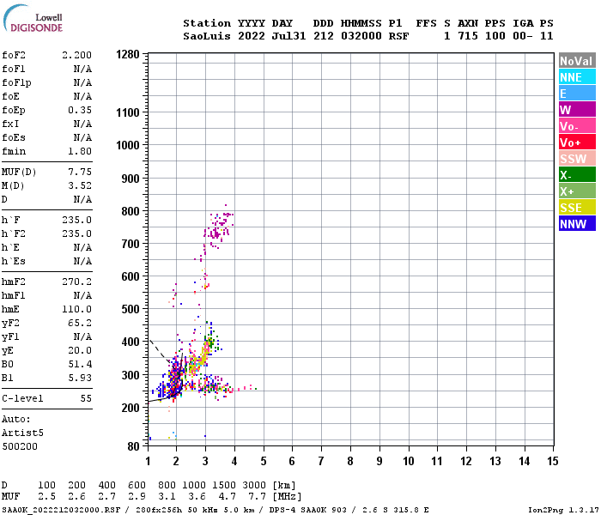
Task: Click the 500200 code under Artist5
Action: (20, 446)
